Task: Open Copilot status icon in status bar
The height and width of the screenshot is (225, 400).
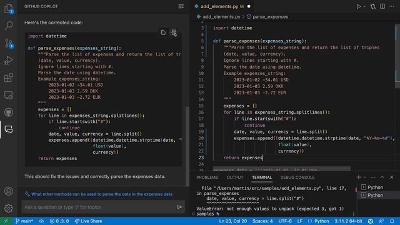Action: (371, 221)
